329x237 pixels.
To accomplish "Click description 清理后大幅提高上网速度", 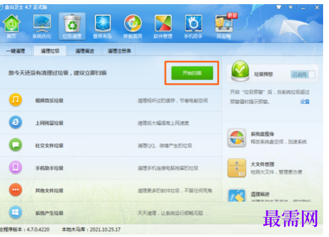I will click(163, 123).
